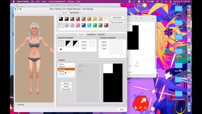The height and width of the screenshot is (114, 202).
Task: Open the Help menu
Action: tap(78, 2)
